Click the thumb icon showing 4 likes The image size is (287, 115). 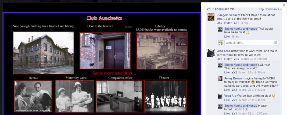point(235,59)
